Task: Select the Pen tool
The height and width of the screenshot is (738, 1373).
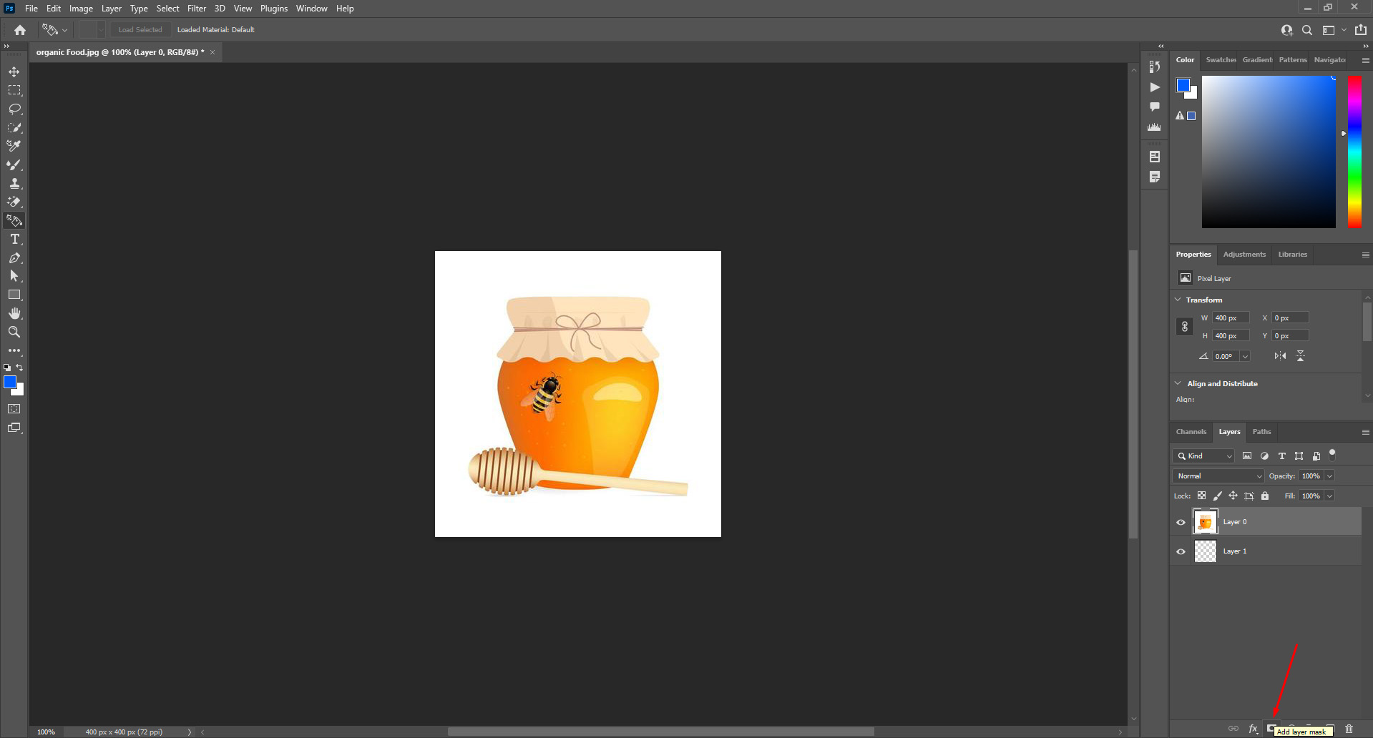Action: [x=14, y=257]
